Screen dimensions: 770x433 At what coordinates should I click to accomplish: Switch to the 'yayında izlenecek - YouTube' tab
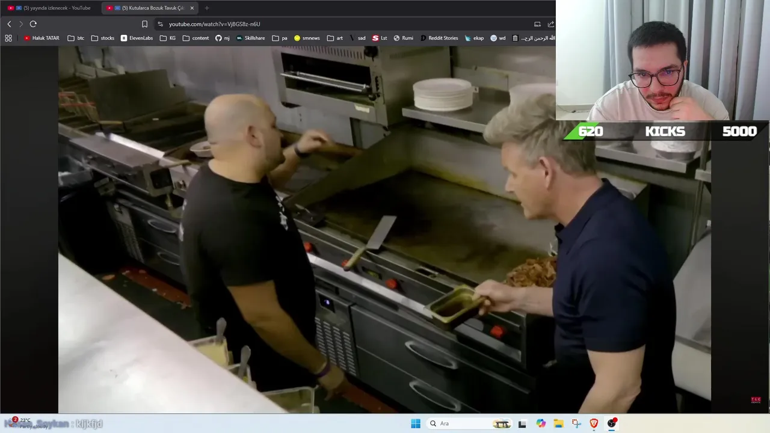point(49,8)
